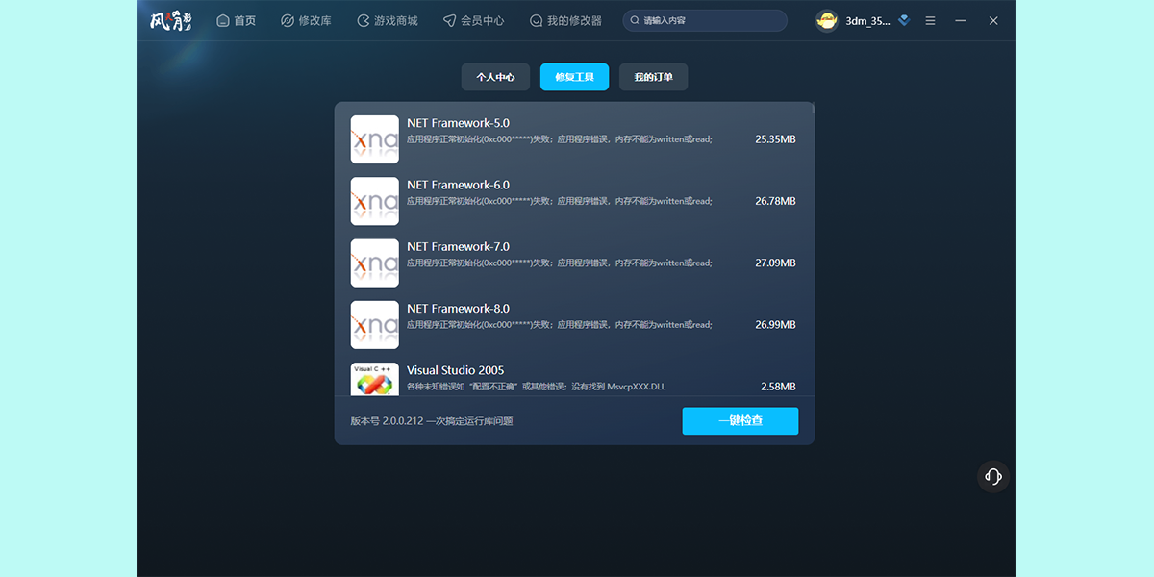
Task: Click the user avatar next to 3dm_35...
Action: 826,19
